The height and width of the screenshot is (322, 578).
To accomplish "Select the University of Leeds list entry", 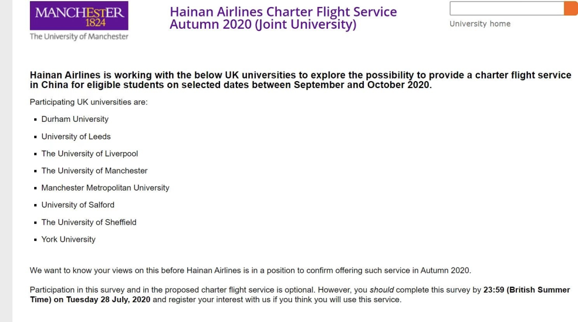I will (76, 137).
